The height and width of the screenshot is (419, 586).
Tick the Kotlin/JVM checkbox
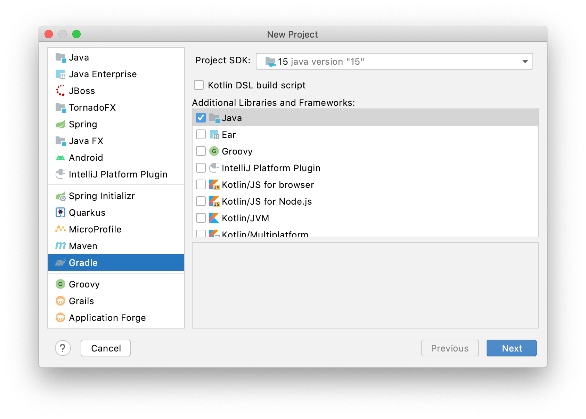201,218
